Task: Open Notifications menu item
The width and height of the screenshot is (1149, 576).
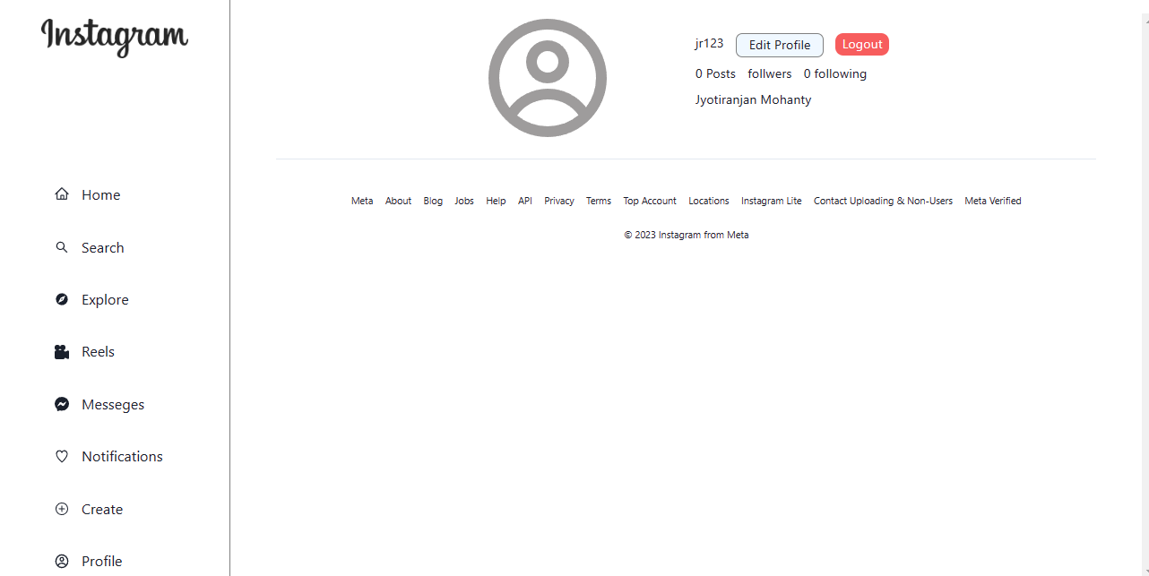Action: [x=122, y=456]
